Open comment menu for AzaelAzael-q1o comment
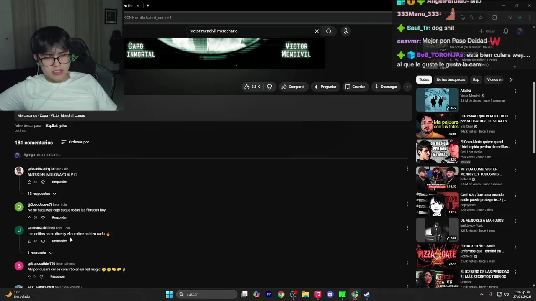The width and height of the screenshot is (536, 301). pos(407,168)
